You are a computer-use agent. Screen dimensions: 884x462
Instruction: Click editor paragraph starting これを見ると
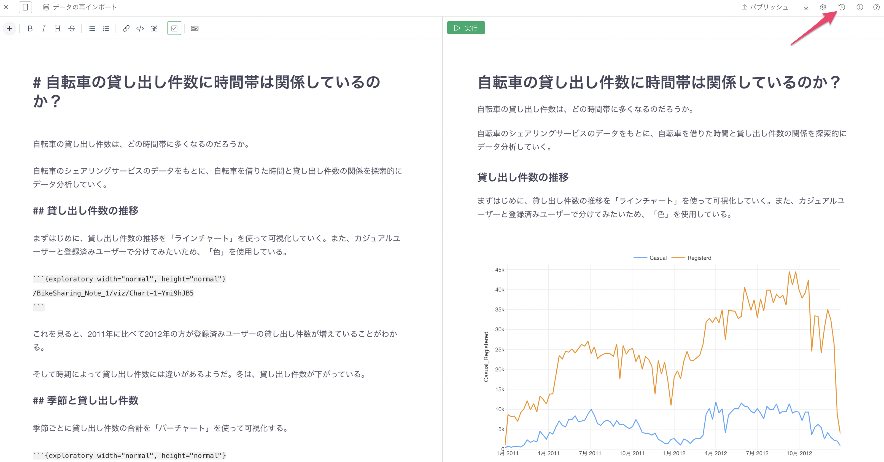[x=215, y=340]
